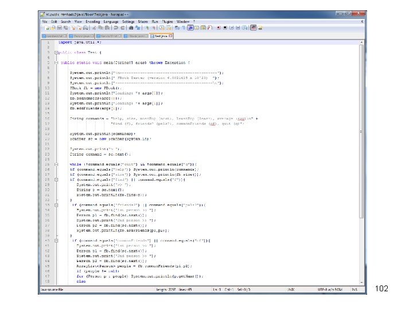413x309 pixels.
Task: Open the Edit menu
Action: tap(54, 22)
